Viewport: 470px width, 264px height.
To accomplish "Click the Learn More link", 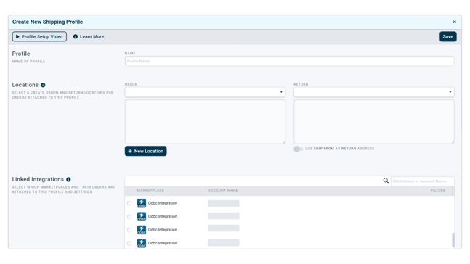I will 92,36.
